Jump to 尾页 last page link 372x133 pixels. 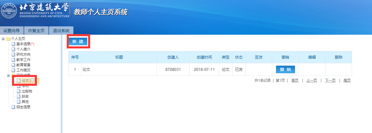coord(347,80)
